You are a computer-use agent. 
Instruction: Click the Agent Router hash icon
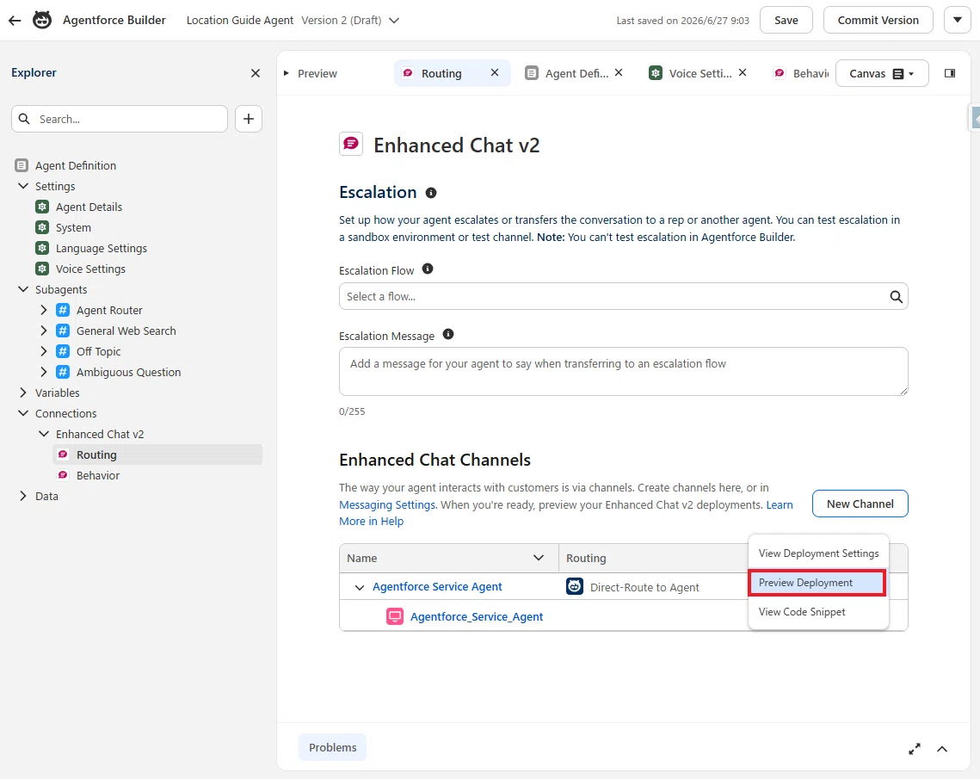click(63, 310)
